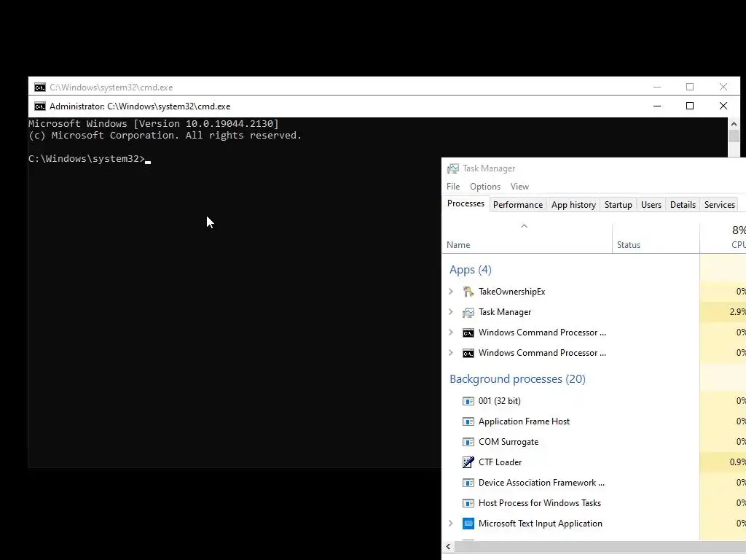Select the Application Frame Host name
Image resolution: width=746 pixels, height=560 pixels.
click(x=524, y=421)
